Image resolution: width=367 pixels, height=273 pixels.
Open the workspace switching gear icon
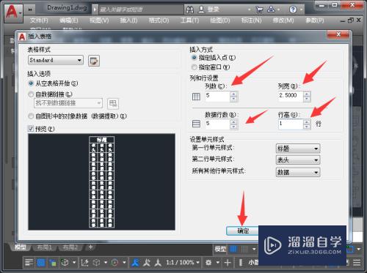[x=208, y=263]
